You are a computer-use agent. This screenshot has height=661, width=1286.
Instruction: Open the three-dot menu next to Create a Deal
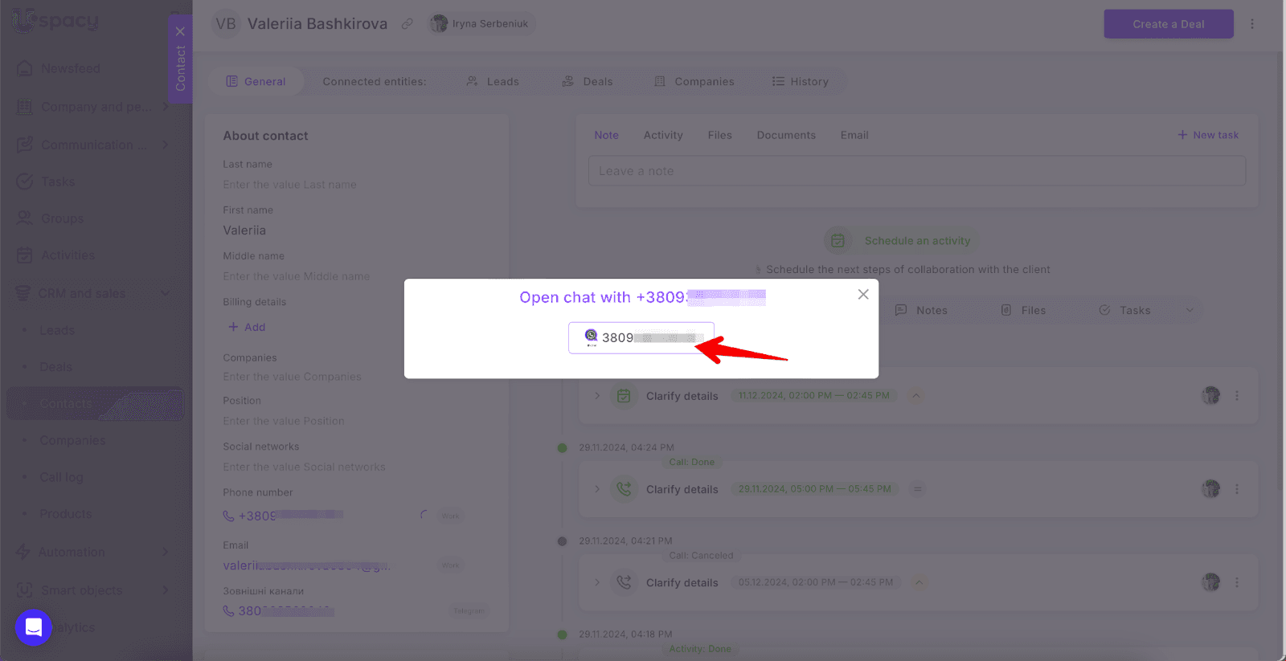[1251, 24]
